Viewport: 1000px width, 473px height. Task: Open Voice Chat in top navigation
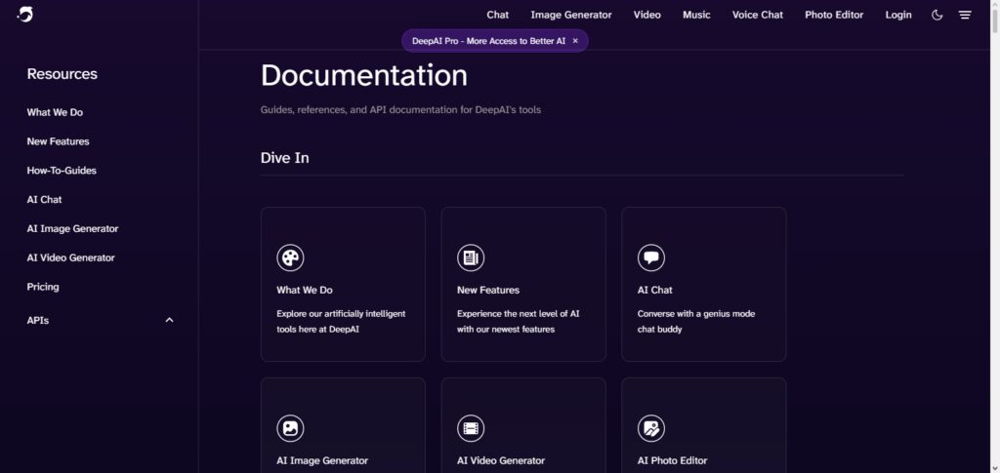pyautogui.click(x=757, y=15)
